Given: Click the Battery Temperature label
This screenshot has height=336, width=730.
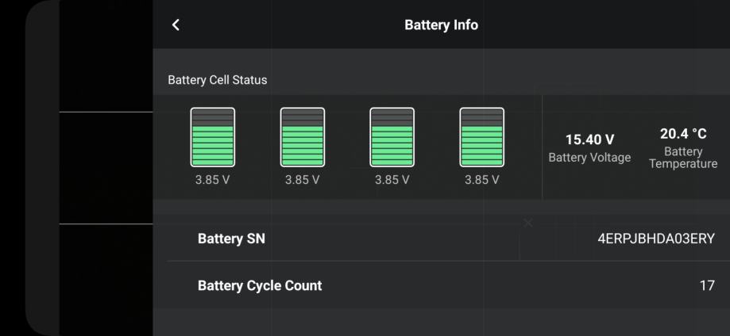Looking at the screenshot, I should coord(683,158).
